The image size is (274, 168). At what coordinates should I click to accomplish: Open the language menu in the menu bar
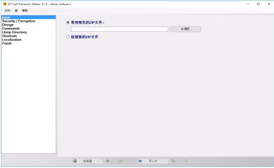pyautogui.click(x=16, y=10)
